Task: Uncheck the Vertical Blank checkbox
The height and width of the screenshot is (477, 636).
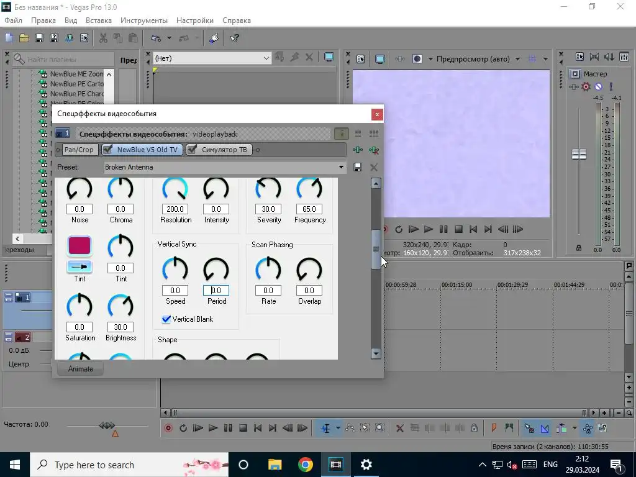Action: [166, 319]
